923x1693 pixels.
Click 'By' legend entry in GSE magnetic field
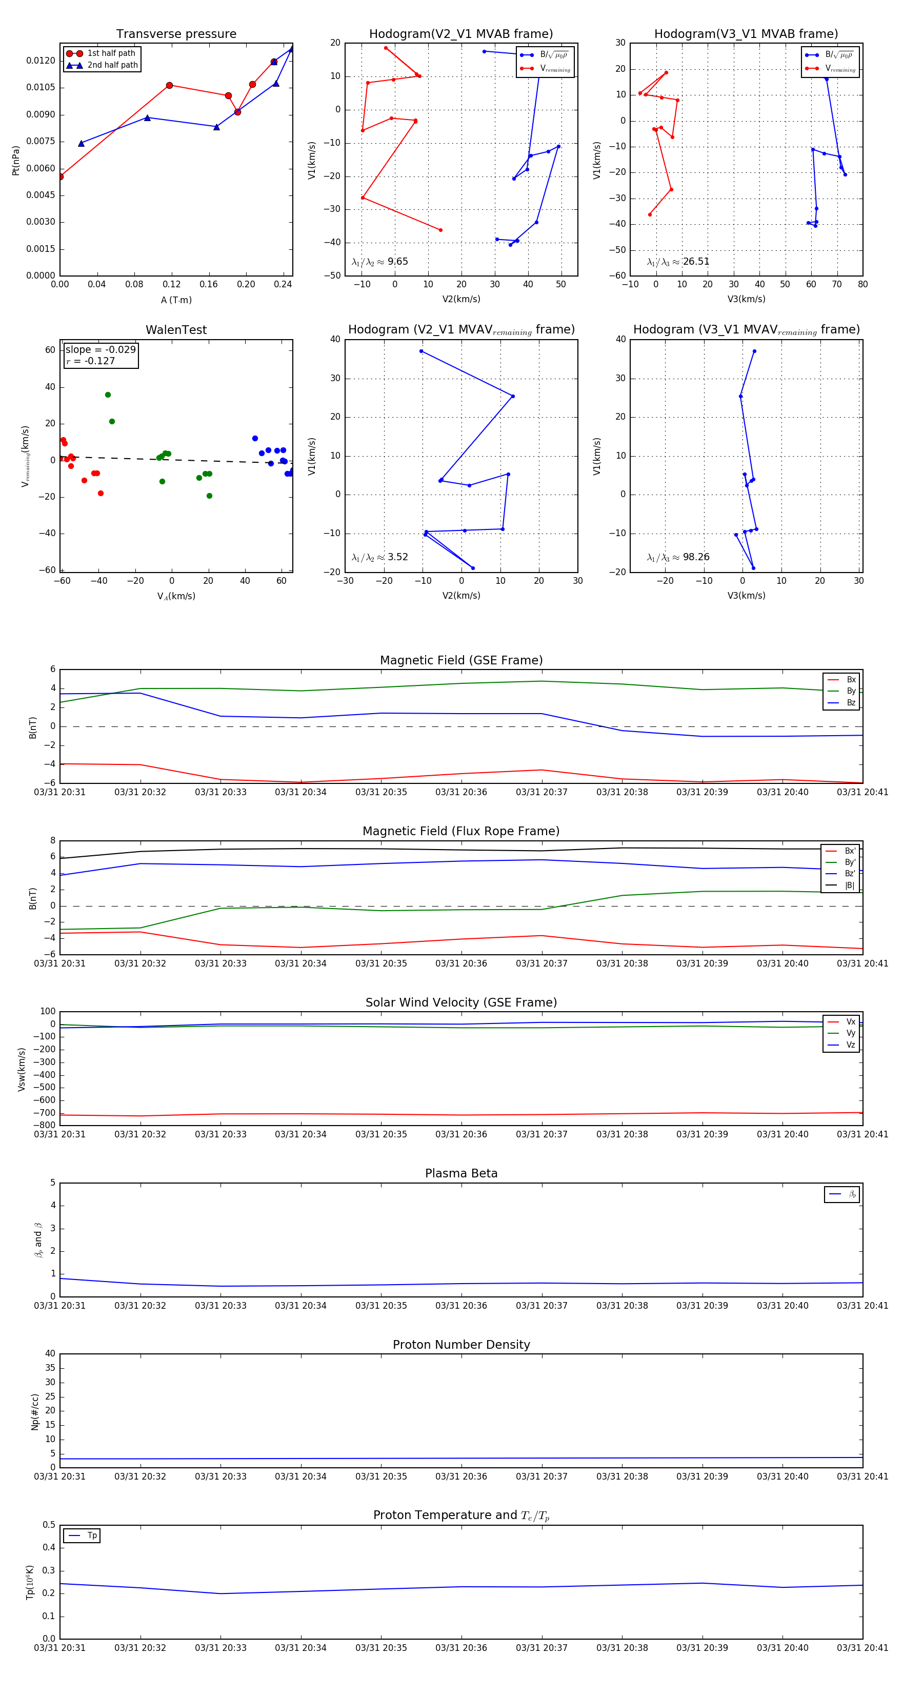point(841,691)
